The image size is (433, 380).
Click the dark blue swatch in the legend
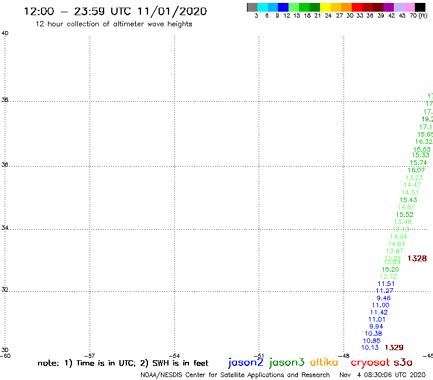click(284, 7)
